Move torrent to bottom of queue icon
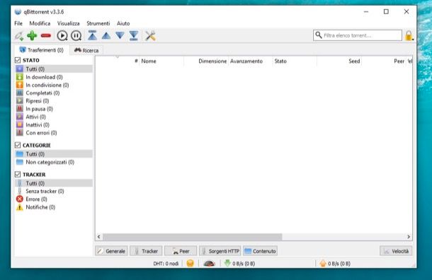The height and width of the screenshot is (280, 432). point(134,35)
